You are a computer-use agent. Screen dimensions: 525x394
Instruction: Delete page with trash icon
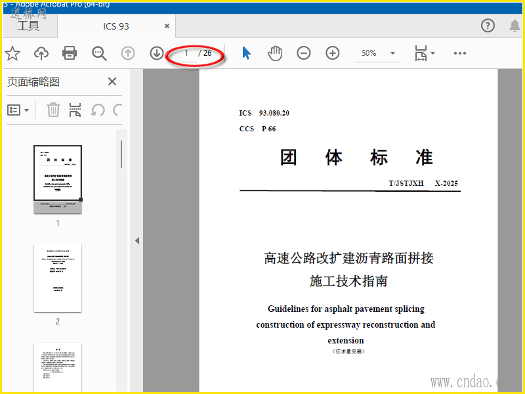[x=53, y=110]
